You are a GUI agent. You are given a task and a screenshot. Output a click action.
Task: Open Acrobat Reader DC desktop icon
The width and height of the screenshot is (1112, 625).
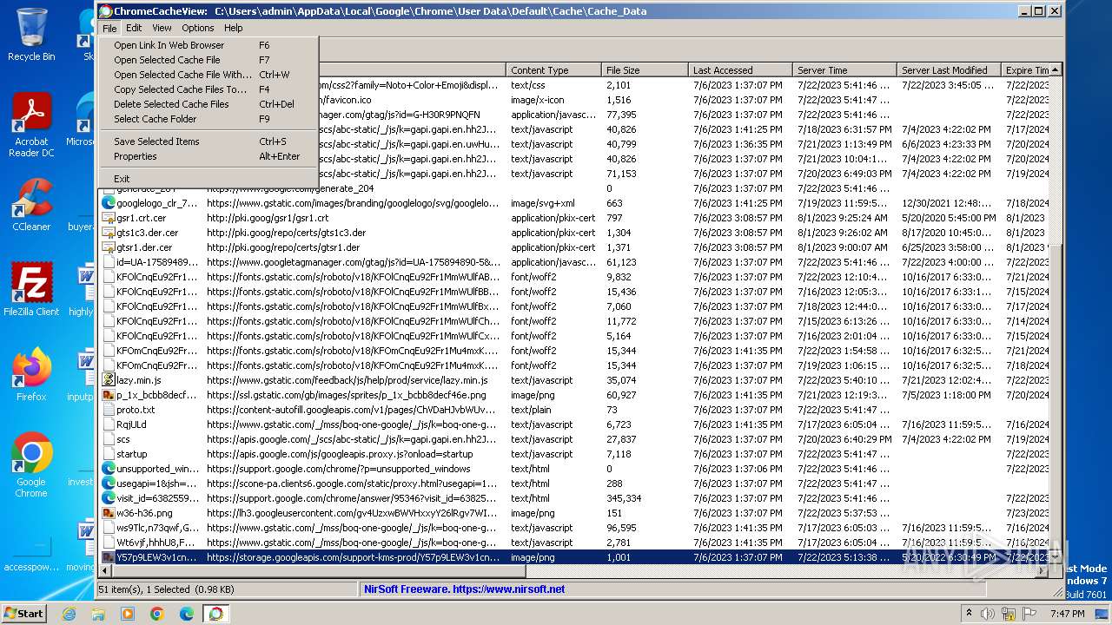click(31, 126)
